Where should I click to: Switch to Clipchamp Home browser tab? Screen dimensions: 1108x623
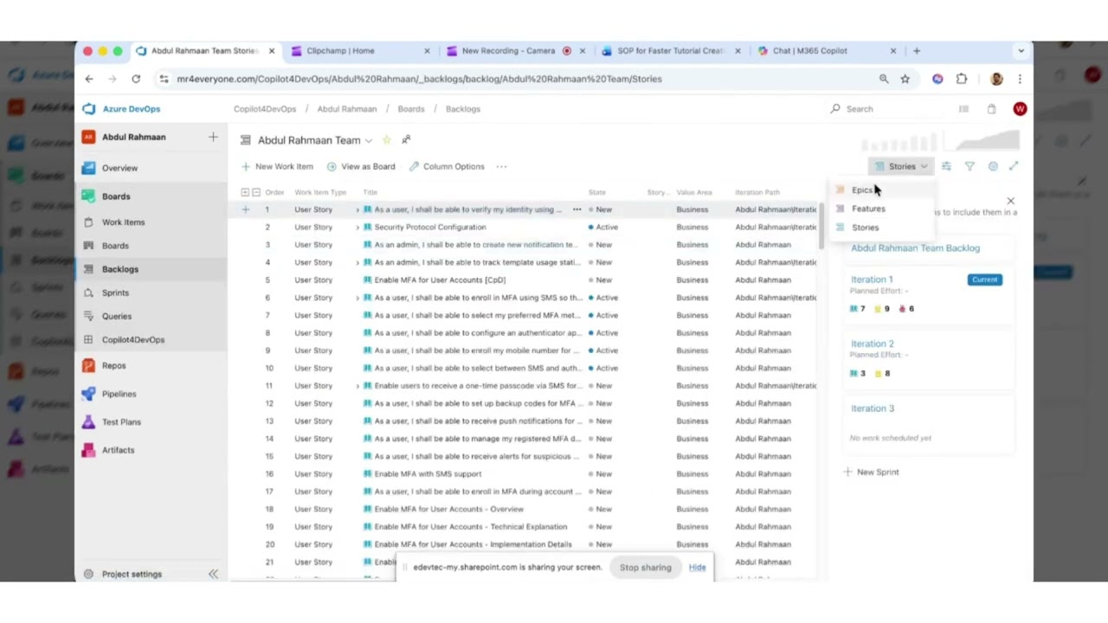(x=360, y=51)
